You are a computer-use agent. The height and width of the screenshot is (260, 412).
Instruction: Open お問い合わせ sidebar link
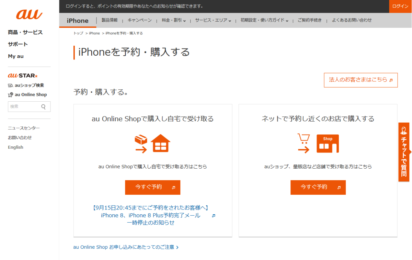[x=20, y=138]
